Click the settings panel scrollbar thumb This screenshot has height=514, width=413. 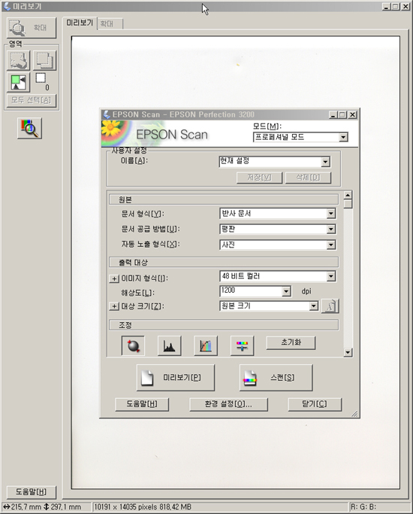[348, 204]
